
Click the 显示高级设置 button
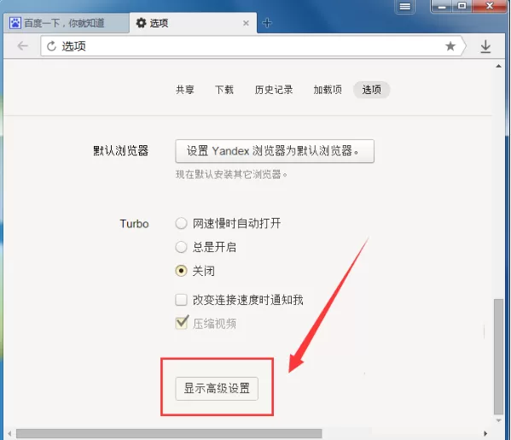(217, 389)
